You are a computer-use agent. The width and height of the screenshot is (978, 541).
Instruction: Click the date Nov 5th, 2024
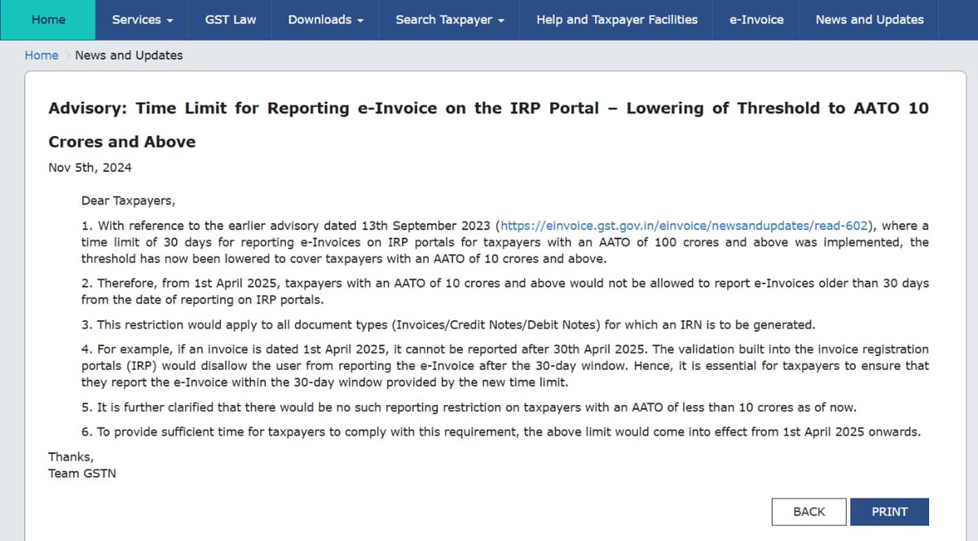(90, 168)
